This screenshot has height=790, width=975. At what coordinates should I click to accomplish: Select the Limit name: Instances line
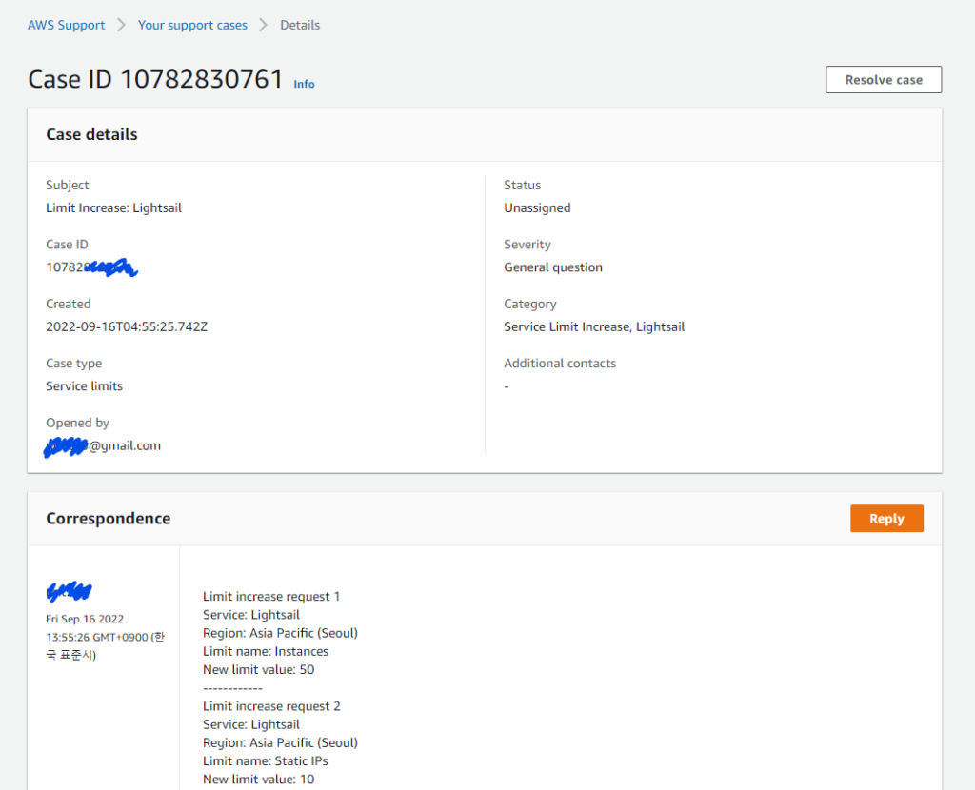(266, 651)
